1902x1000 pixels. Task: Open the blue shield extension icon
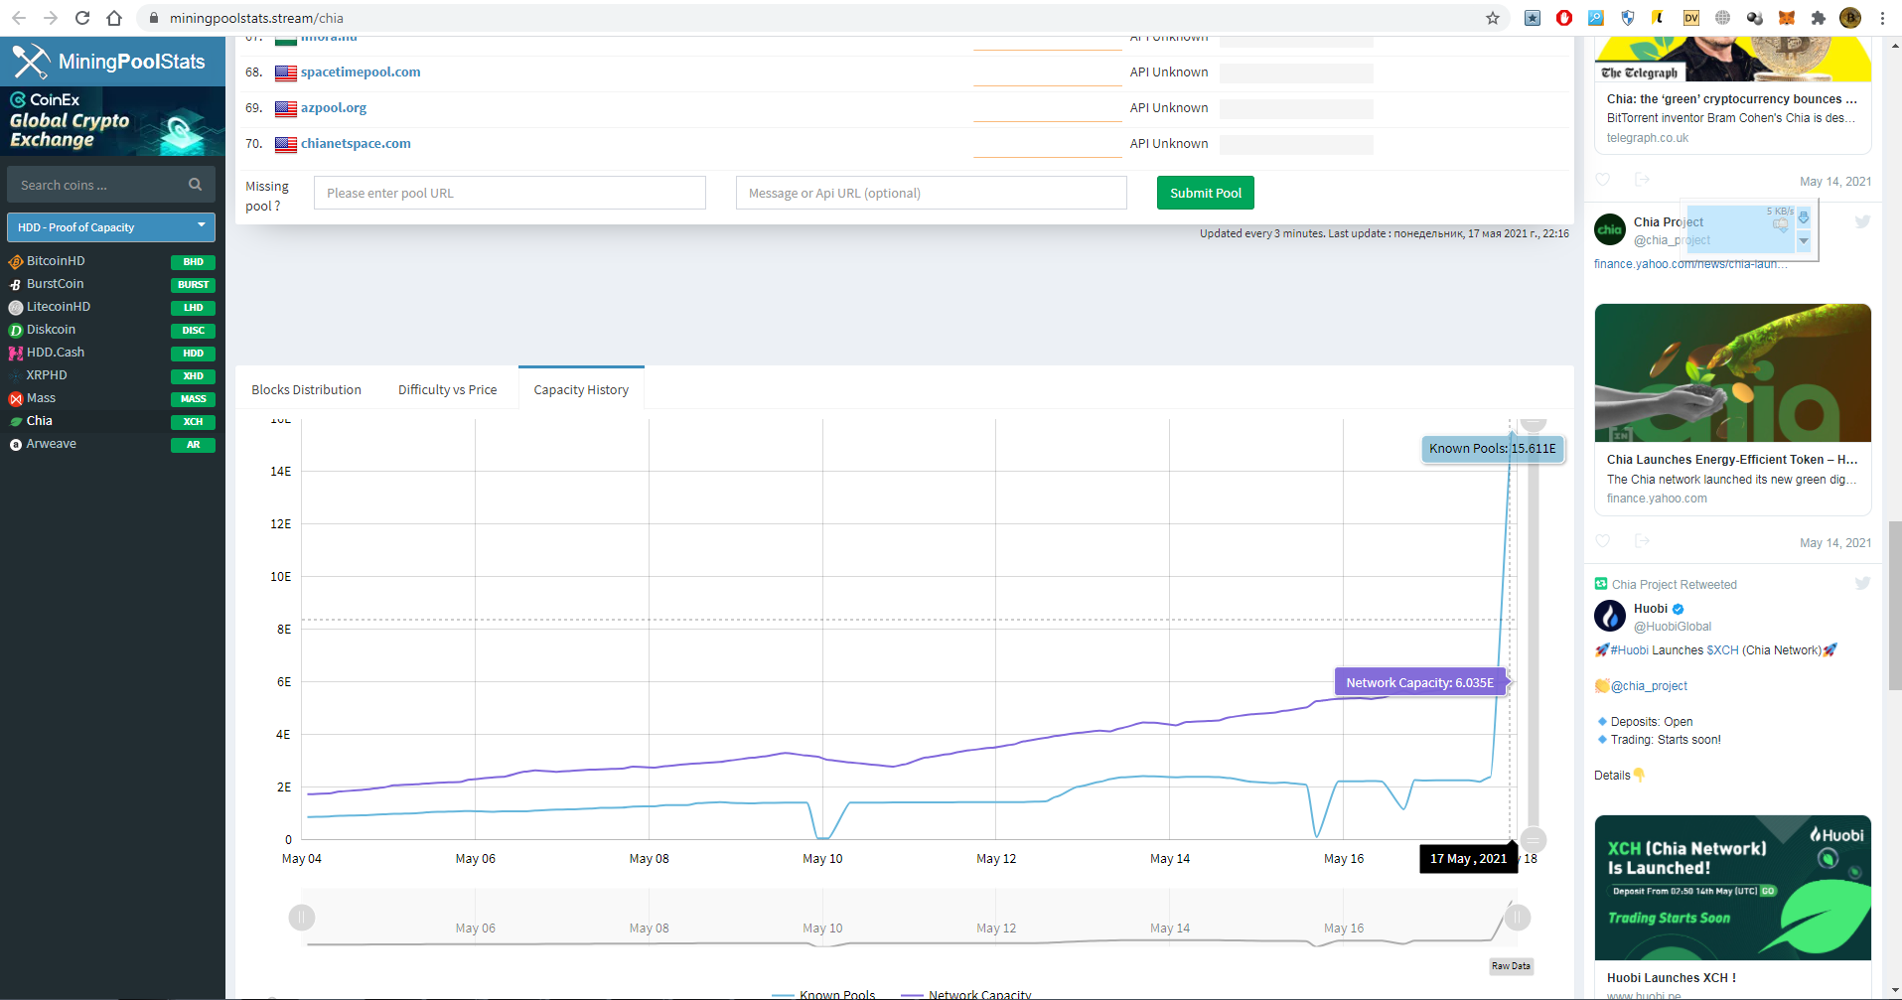click(x=1628, y=18)
